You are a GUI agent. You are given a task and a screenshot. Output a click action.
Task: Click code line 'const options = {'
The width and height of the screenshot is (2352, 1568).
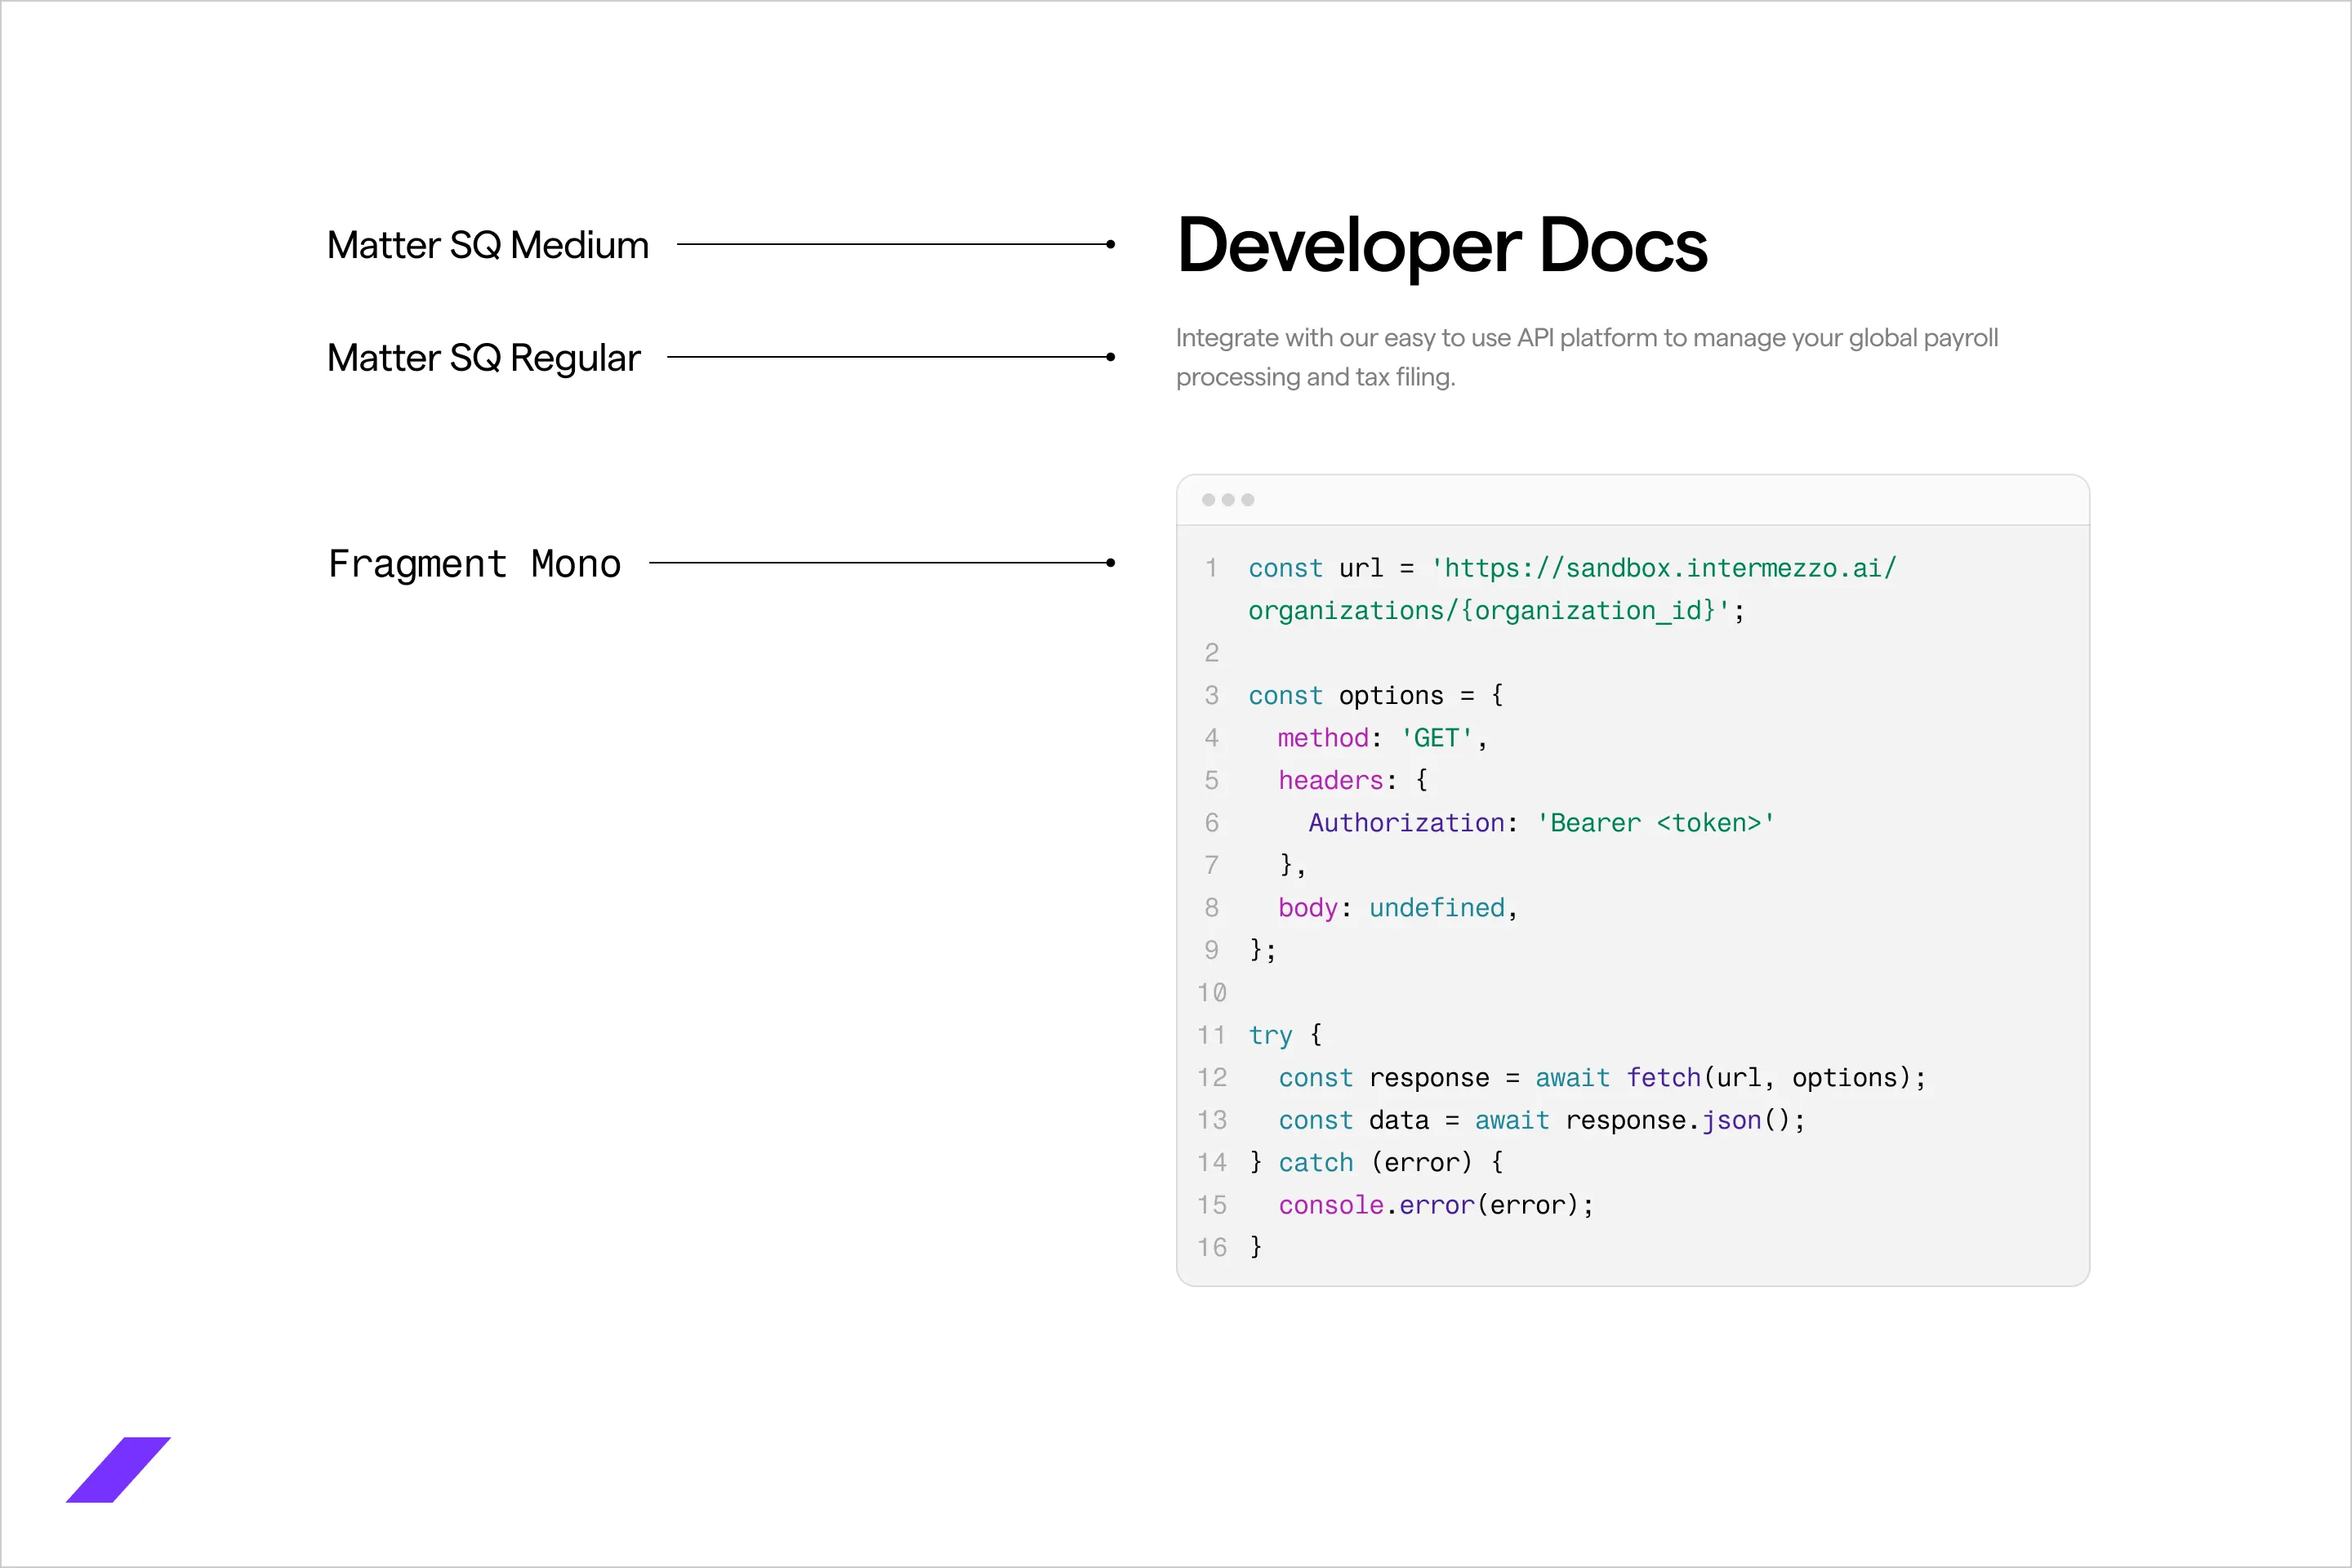1375,695
